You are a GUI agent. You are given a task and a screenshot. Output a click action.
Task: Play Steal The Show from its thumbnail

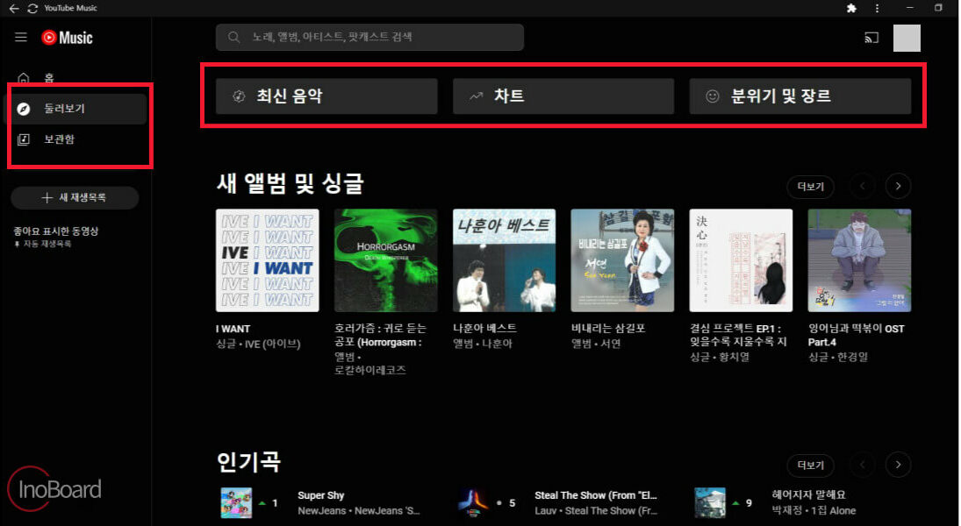pos(473,502)
